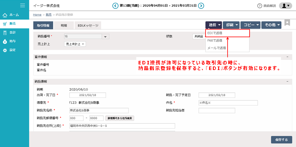
Task: Collapse the 納品情報 section
Action: (287, 81)
